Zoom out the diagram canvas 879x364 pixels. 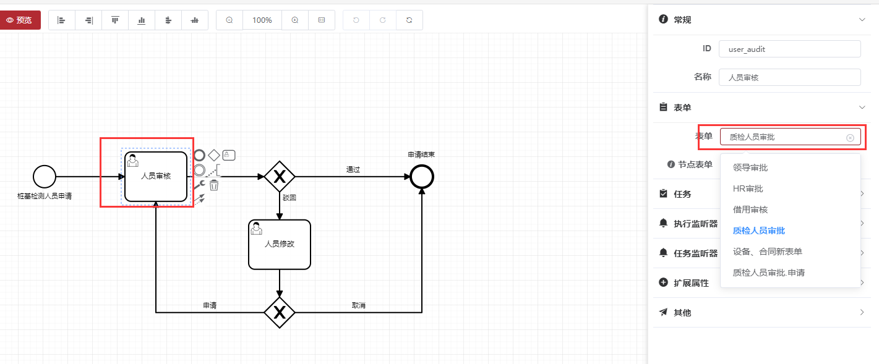(229, 20)
